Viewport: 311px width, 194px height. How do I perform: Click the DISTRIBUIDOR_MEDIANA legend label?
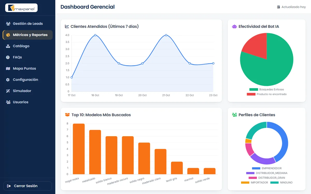pyautogui.click(x=272, y=173)
